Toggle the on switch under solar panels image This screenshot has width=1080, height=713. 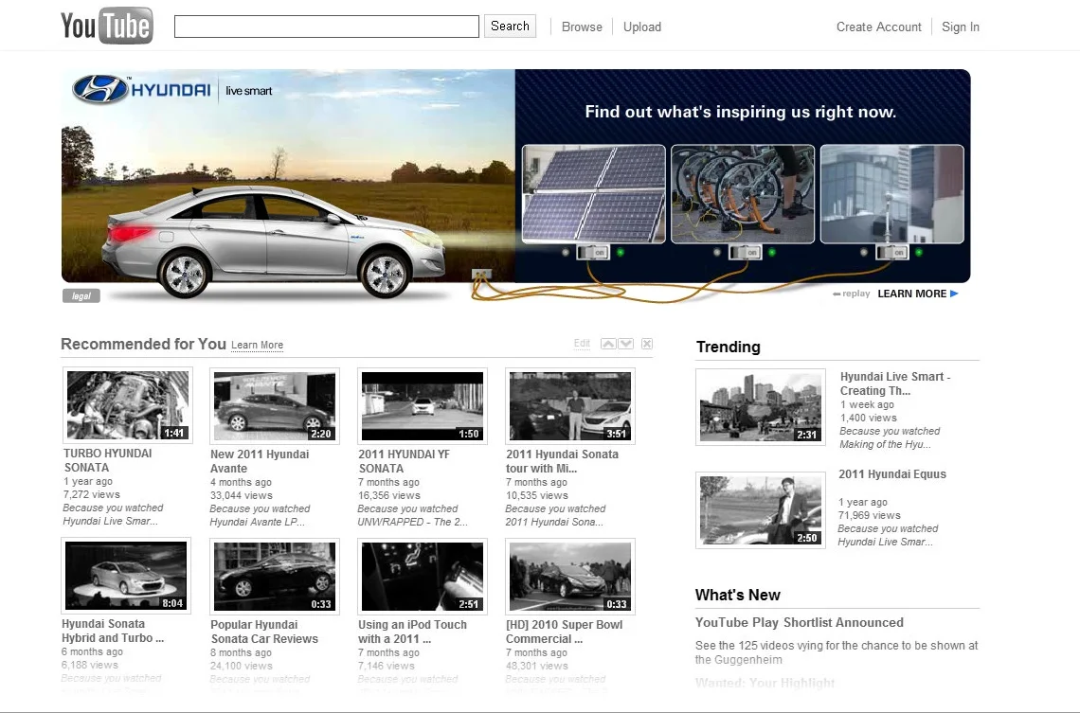coord(593,253)
